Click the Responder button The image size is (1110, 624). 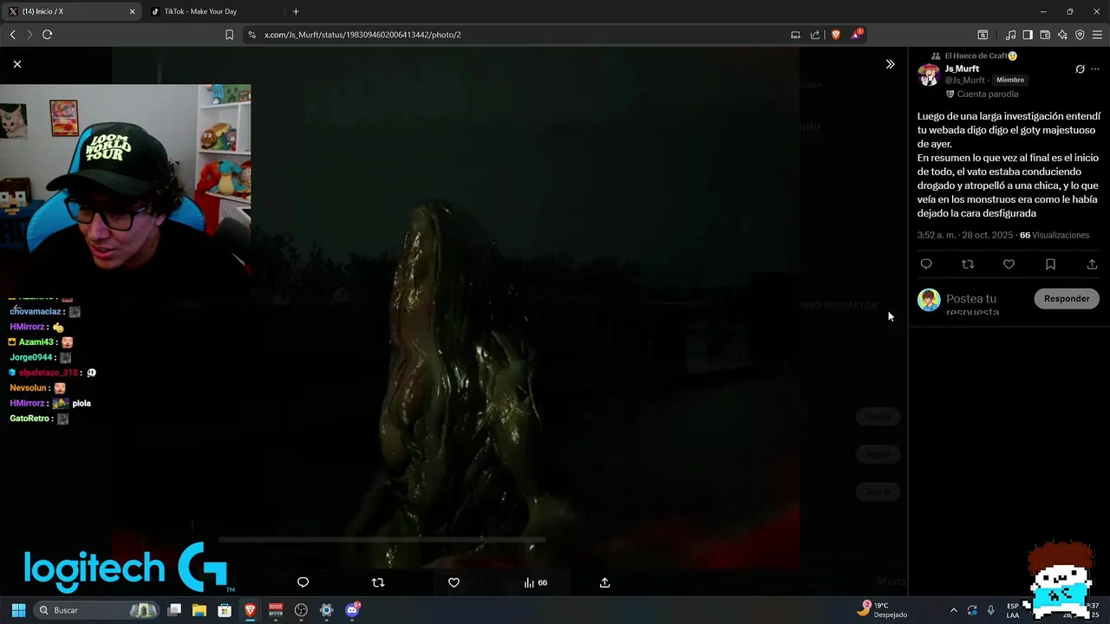tap(1067, 298)
